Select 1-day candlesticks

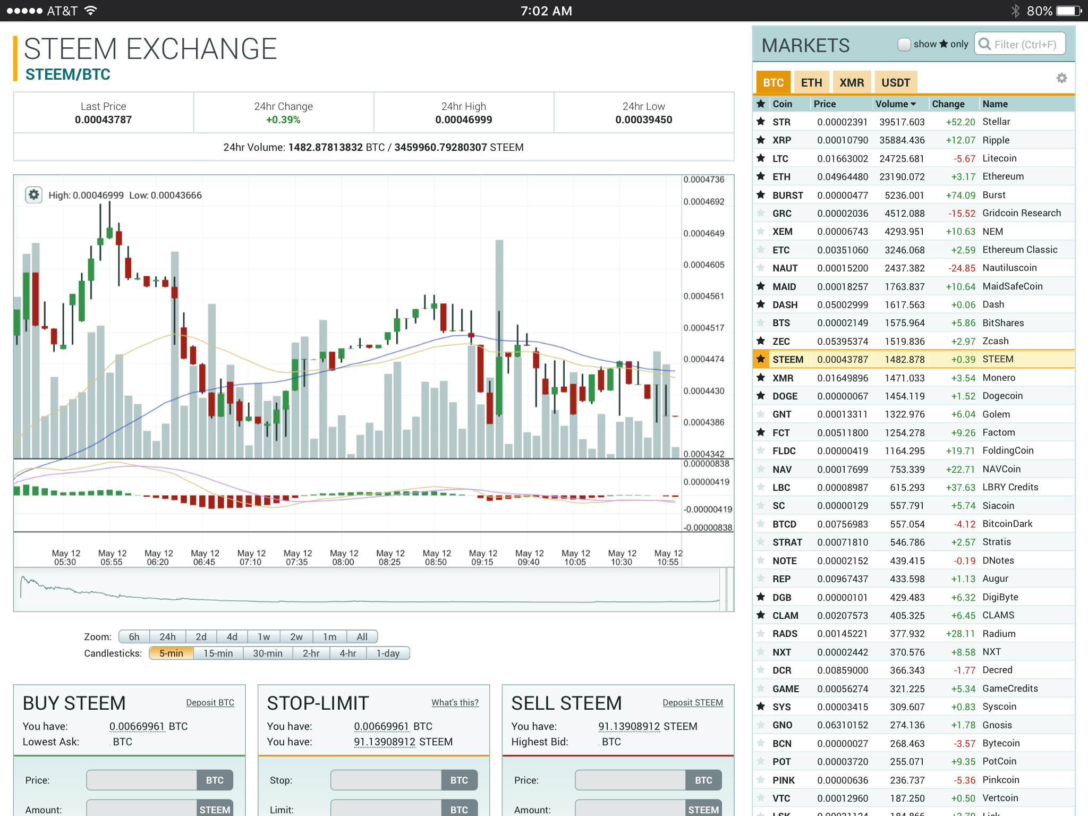click(388, 653)
